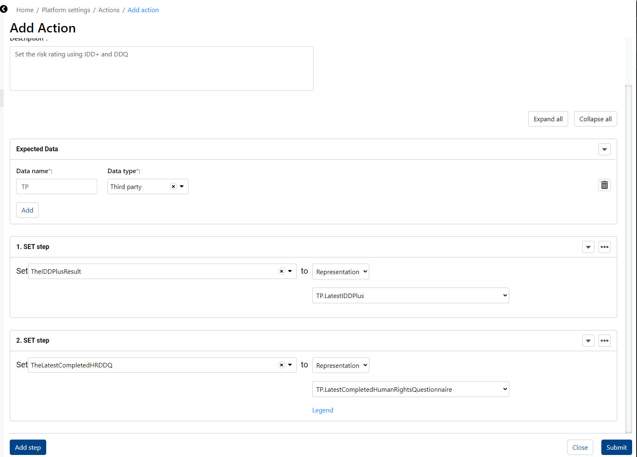Screen dimensions: 637x457
Task: Click the Data name field containing TP
Action: tap(57, 187)
